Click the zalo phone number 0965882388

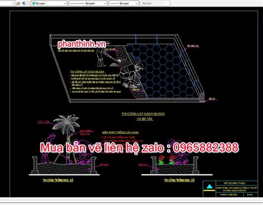click(x=206, y=147)
